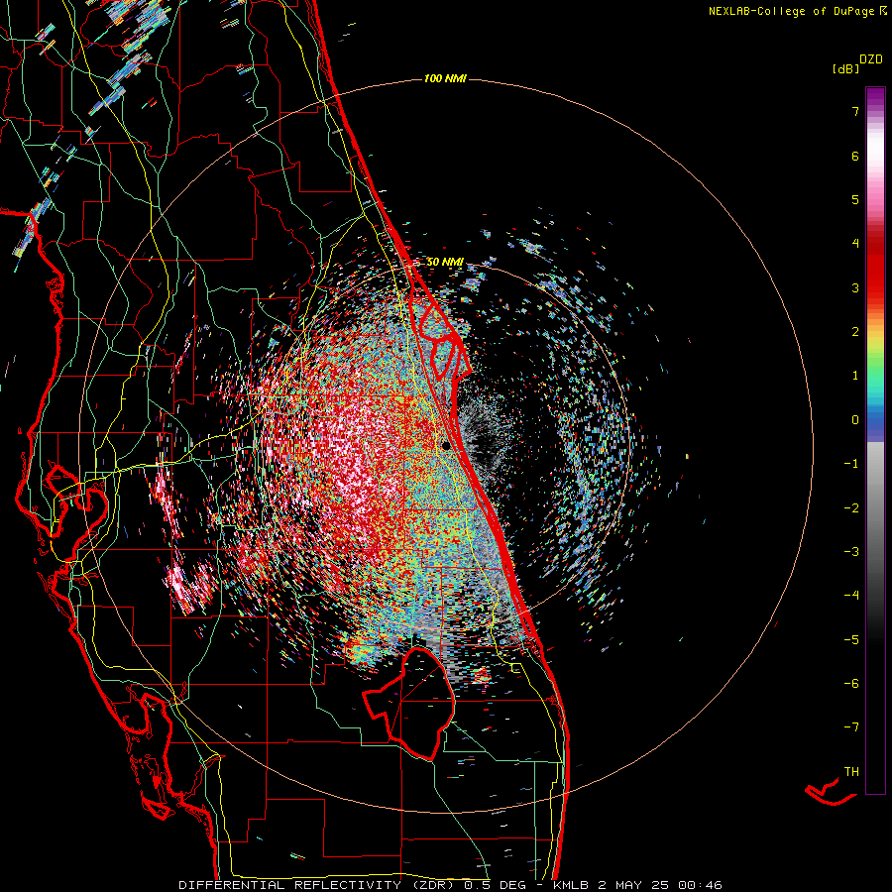
Task: Click the -5 value on the dB scale
Action: click(x=851, y=640)
